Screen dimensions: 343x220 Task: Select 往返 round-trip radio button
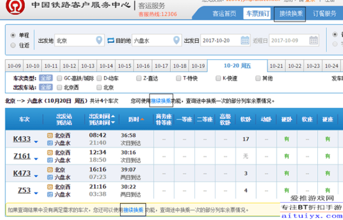pos(13,45)
